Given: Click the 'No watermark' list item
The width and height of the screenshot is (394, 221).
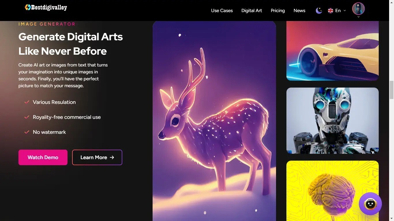Looking at the screenshot, I should pyautogui.click(x=49, y=132).
